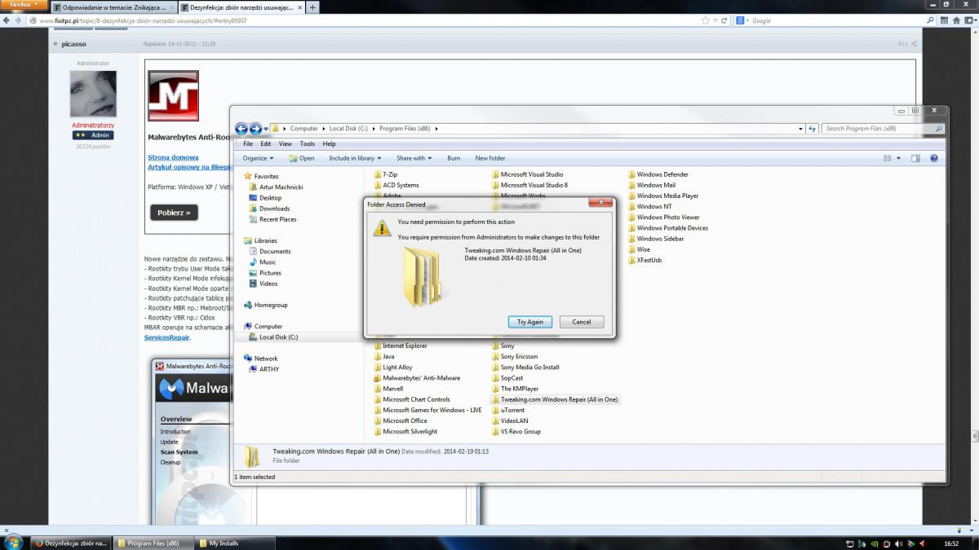Create a New folder from toolbar
The image size is (979, 550).
click(x=490, y=158)
